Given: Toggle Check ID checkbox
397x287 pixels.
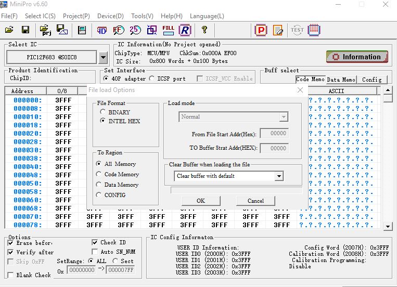Looking at the screenshot, I should pyautogui.click(x=95, y=242).
